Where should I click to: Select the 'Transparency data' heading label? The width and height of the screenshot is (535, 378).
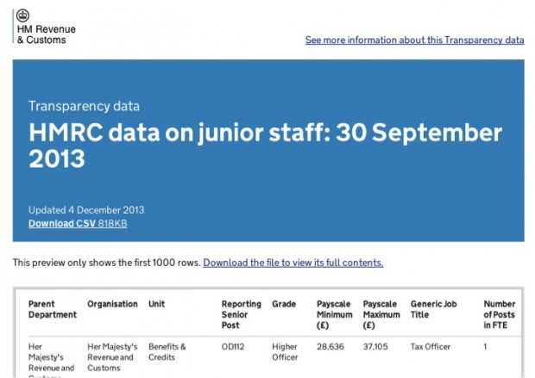click(x=84, y=106)
